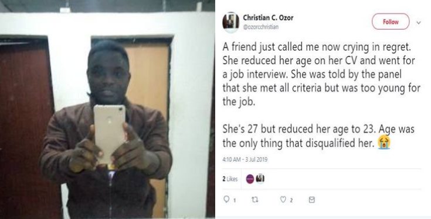
Task: Click the crying face emoji
Action: (384, 142)
